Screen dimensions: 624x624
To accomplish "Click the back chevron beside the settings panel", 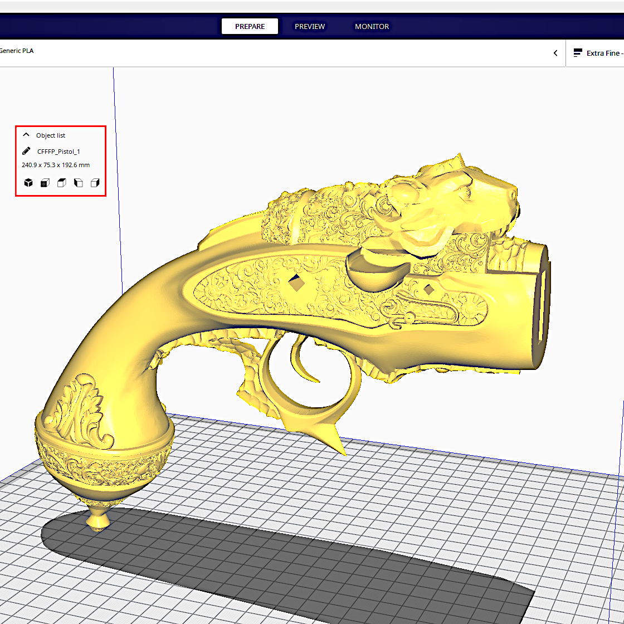I will click(x=555, y=52).
